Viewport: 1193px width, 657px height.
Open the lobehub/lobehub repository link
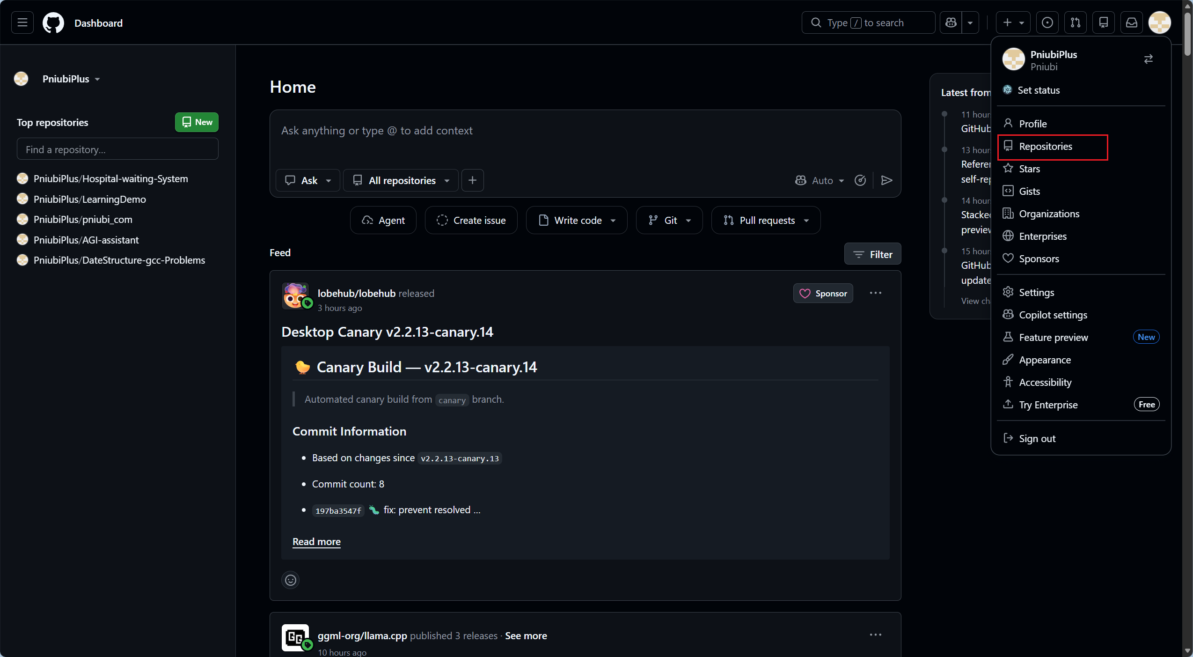pyautogui.click(x=357, y=293)
